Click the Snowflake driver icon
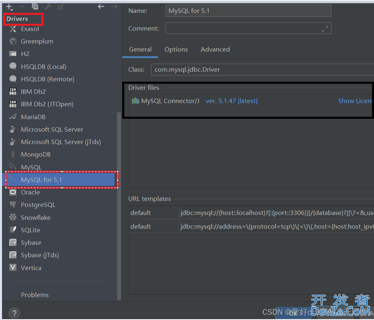Viewport: 374px width, 320px height. [x=13, y=217]
